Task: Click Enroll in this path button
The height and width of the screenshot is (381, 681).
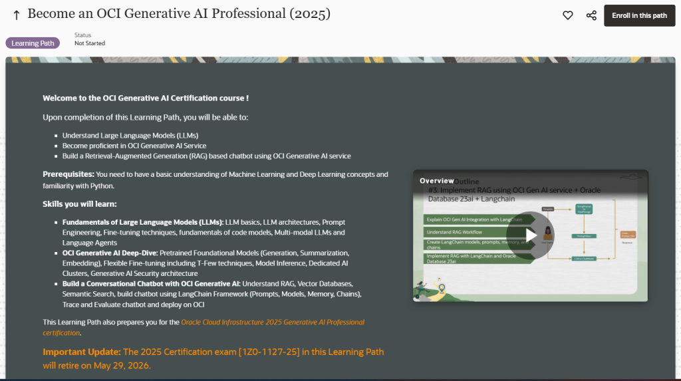Action: (639, 16)
